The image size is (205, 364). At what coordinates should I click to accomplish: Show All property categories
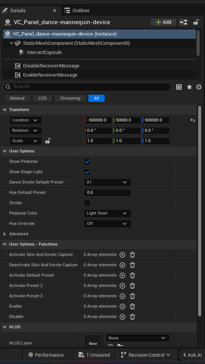(97, 98)
